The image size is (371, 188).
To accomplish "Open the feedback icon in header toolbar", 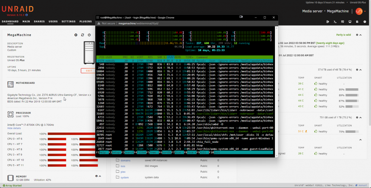I will (x=342, y=22).
